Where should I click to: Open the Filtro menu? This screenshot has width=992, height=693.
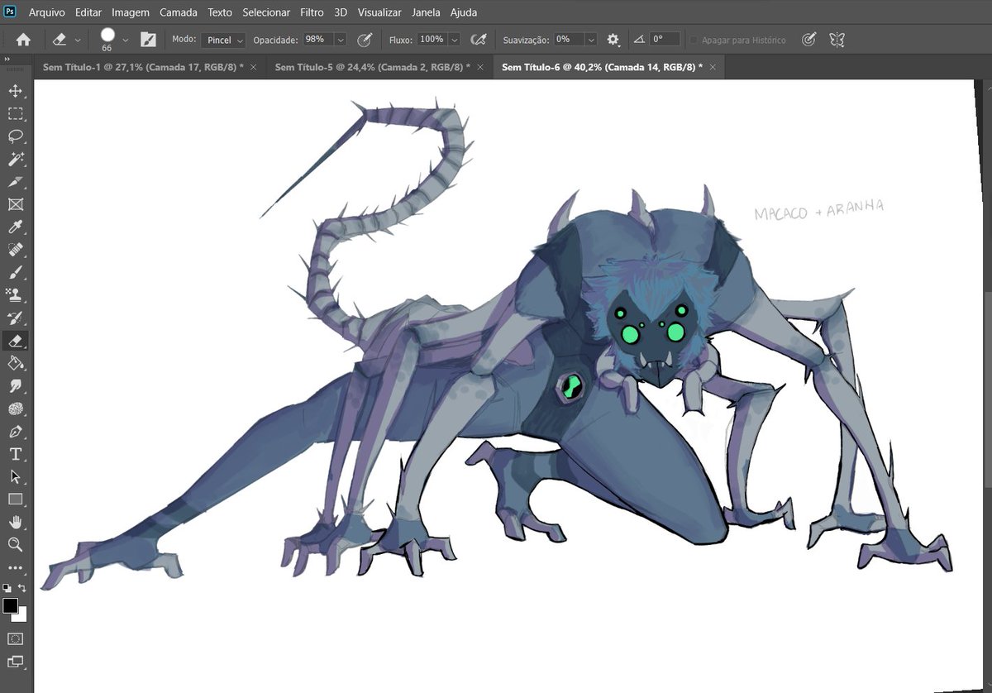click(x=312, y=12)
